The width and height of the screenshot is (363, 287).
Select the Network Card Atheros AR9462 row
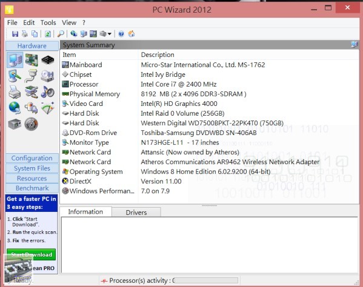pyautogui.click(x=210, y=162)
